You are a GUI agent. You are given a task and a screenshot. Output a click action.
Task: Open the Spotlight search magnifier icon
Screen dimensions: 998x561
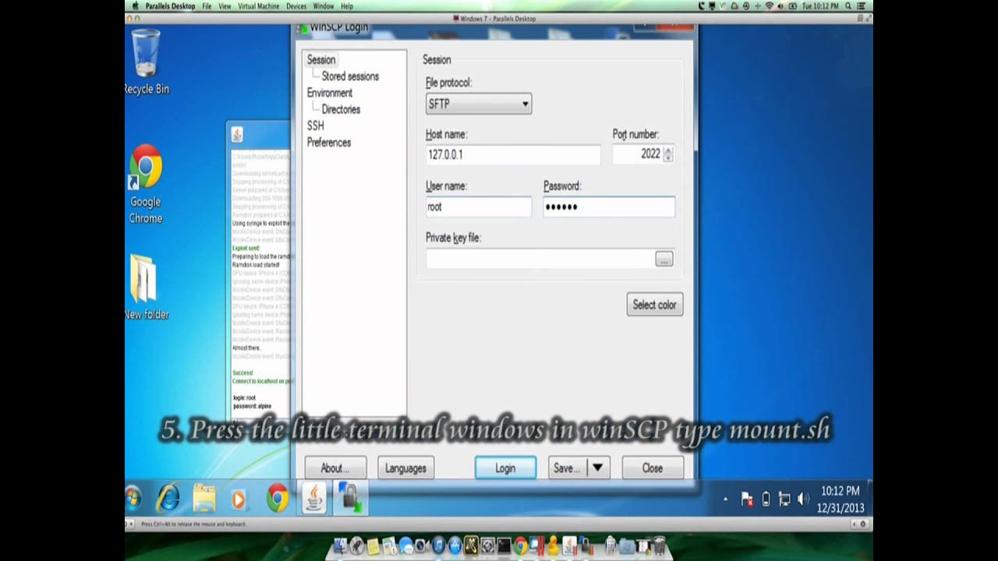[x=848, y=5]
